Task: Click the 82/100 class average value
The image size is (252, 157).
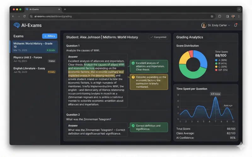Action: coord(231,133)
